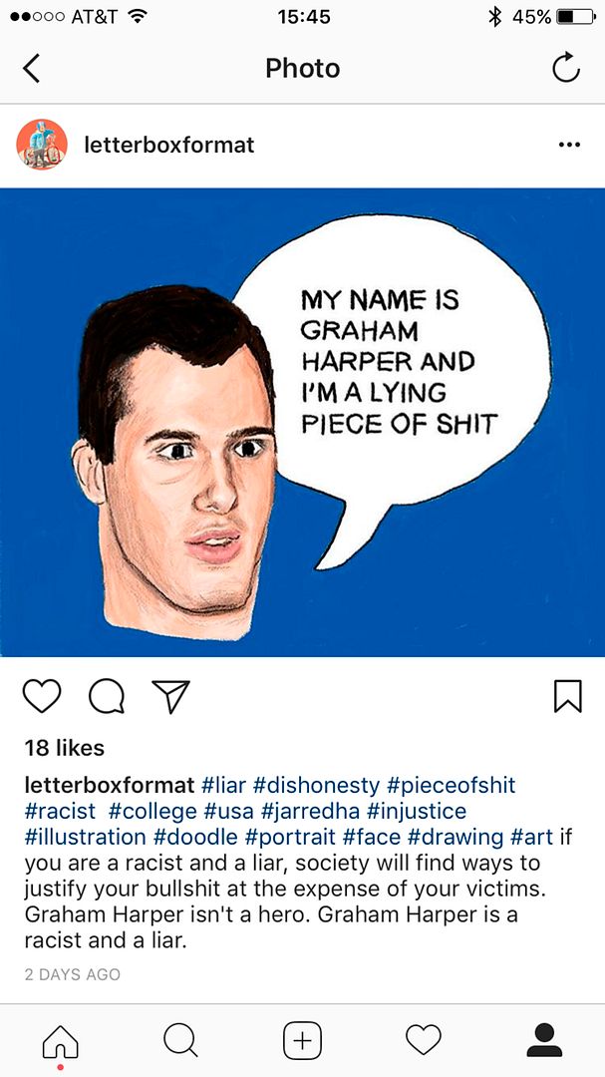Create new post with plus icon
605x1077 pixels.
303,1040
